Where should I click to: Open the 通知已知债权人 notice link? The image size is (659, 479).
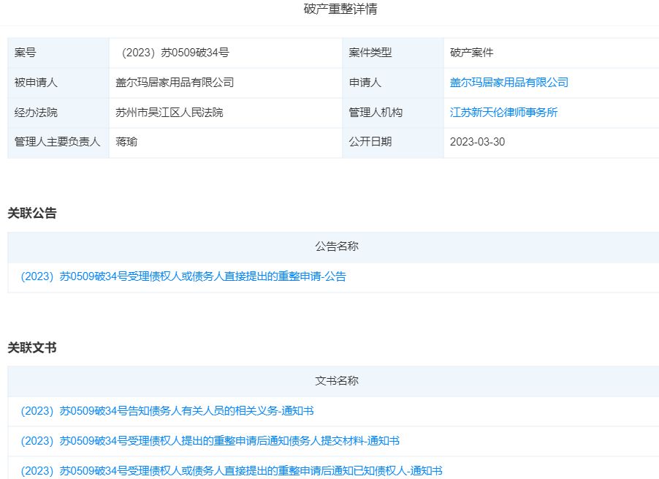[231, 470]
